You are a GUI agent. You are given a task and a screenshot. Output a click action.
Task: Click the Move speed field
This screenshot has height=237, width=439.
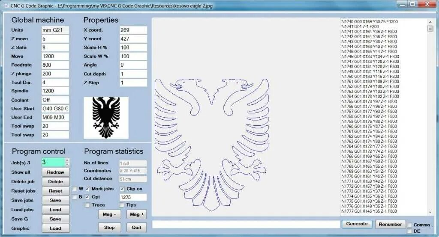point(55,56)
